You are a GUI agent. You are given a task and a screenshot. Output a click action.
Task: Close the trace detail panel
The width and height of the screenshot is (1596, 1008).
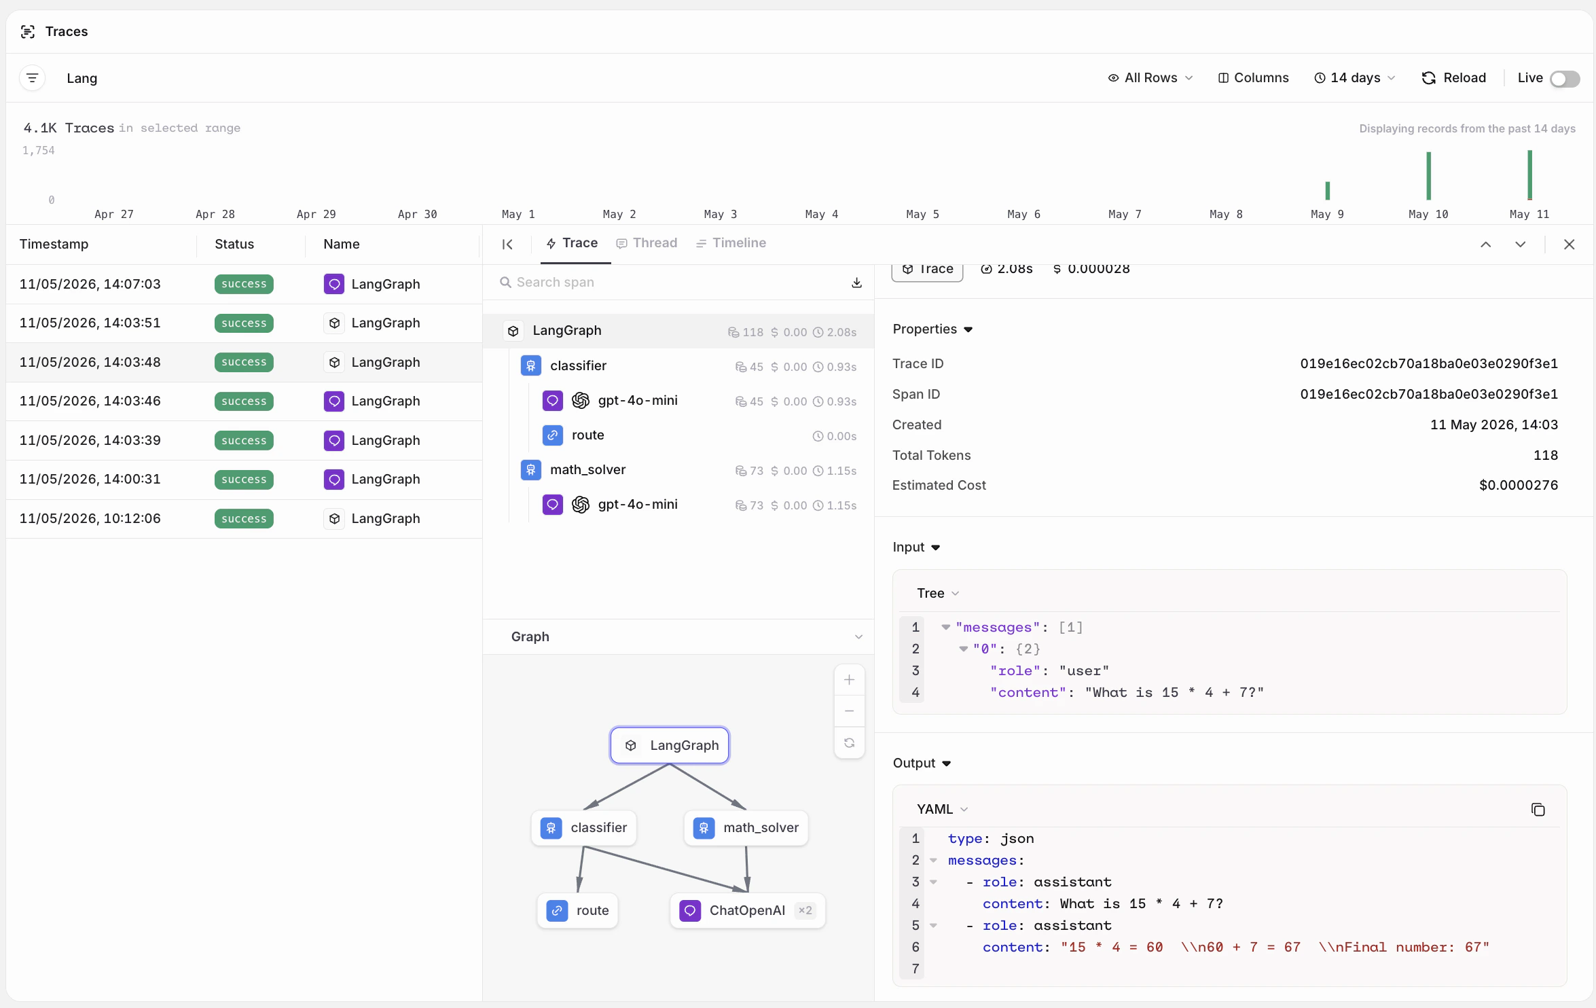[x=1570, y=245]
